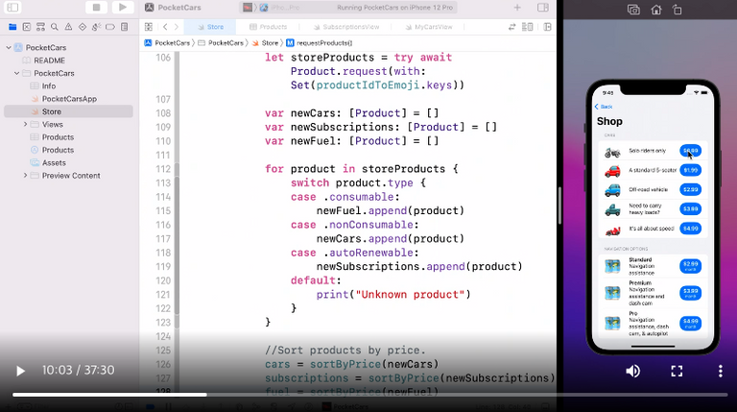Switch to the SubscriptionsView editor tab
The height and width of the screenshot is (412, 737).
[346, 27]
